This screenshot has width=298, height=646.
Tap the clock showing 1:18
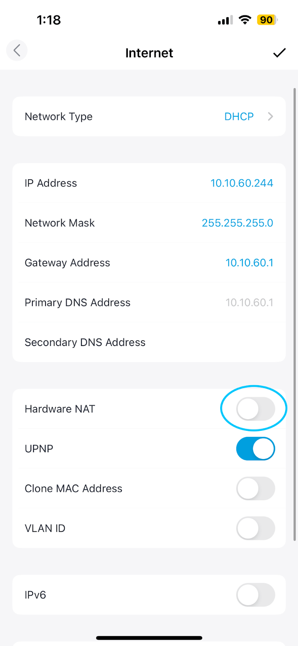pyautogui.click(x=49, y=19)
